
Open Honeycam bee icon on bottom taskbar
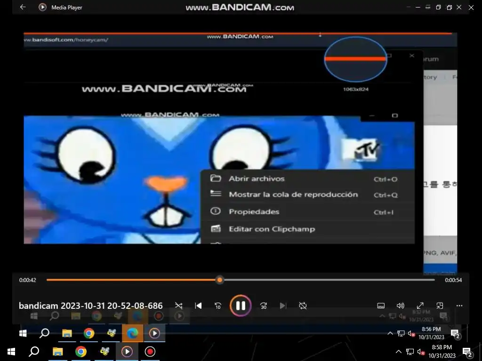(104, 352)
